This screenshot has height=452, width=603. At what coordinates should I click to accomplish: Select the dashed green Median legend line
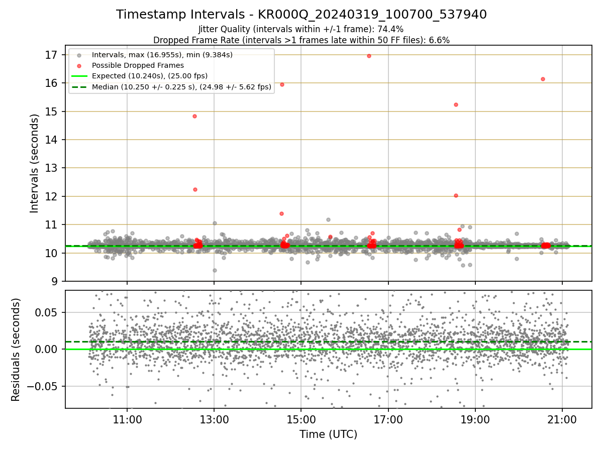click(79, 87)
